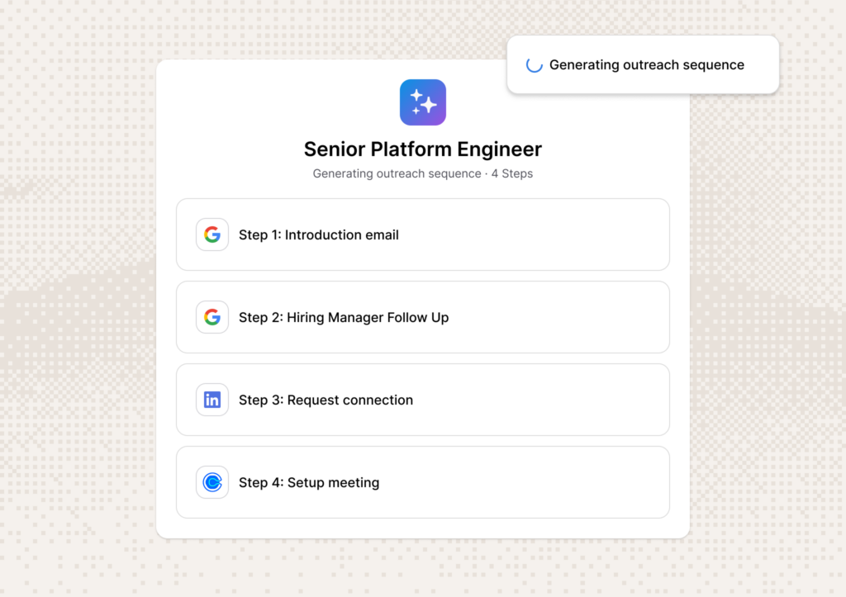This screenshot has height=597, width=846.
Task: Click the 'Introduction email' label text
Action: 341,235
